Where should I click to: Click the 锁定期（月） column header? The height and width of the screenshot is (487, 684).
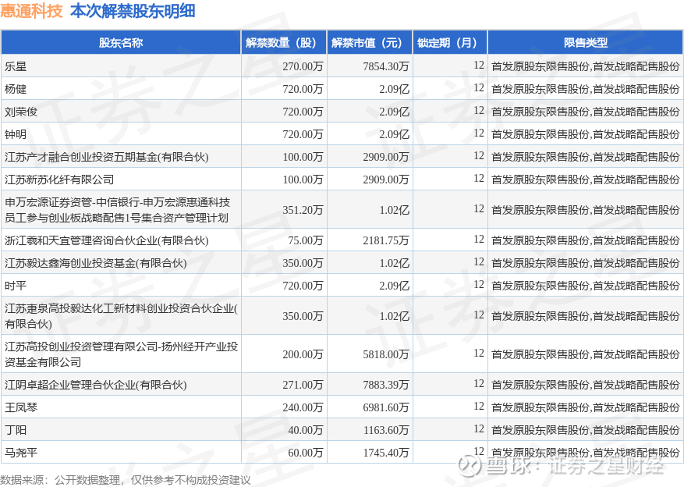tap(450, 43)
